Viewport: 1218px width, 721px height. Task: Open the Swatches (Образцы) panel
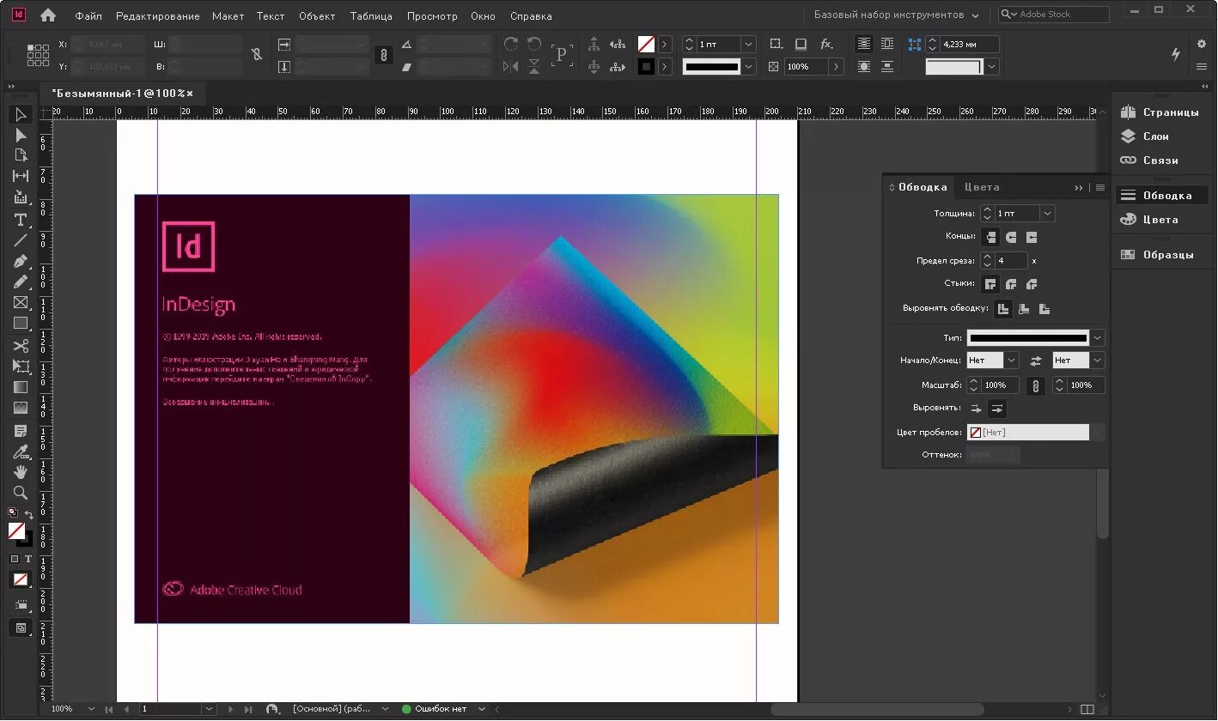(1161, 253)
